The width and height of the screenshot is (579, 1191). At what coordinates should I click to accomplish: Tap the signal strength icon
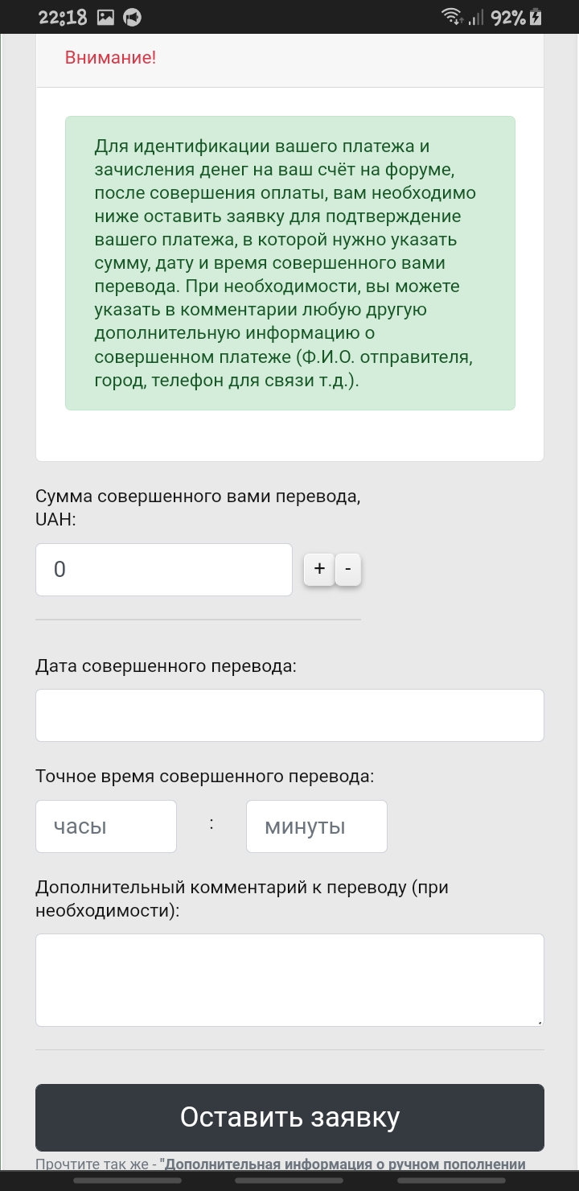(x=476, y=17)
